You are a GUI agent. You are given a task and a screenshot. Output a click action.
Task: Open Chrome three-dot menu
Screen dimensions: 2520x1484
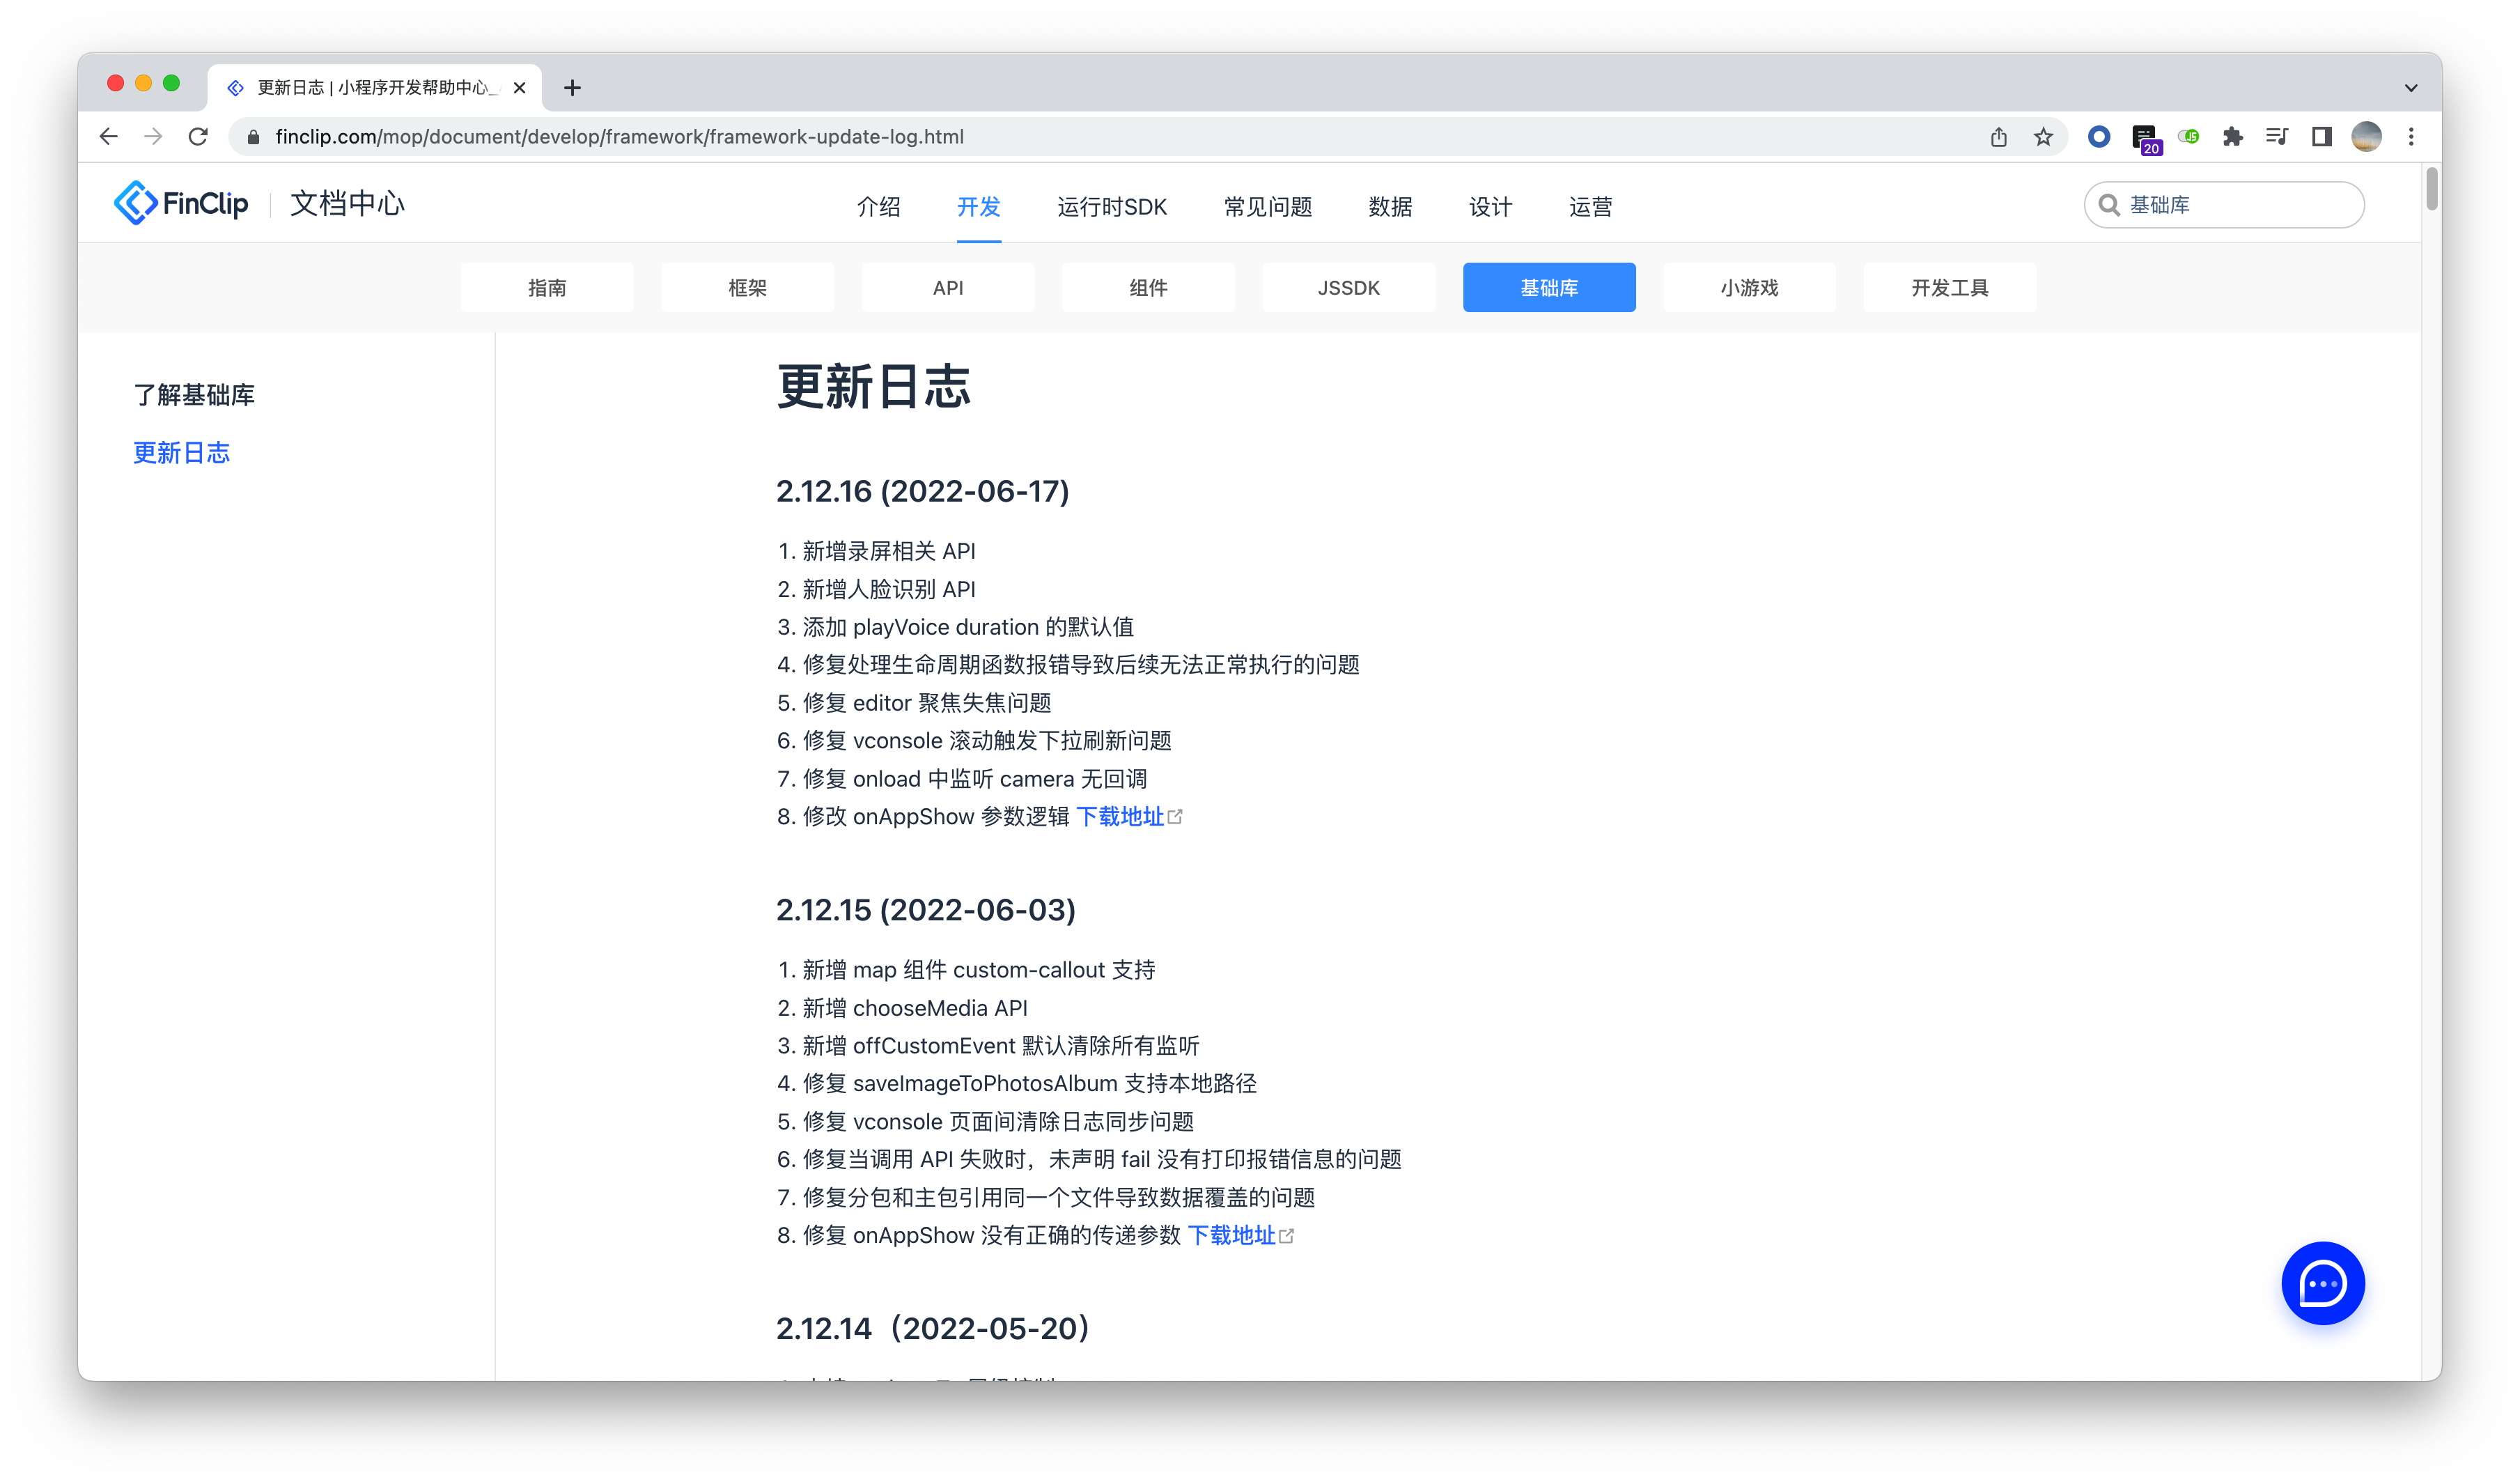pyautogui.click(x=2411, y=137)
